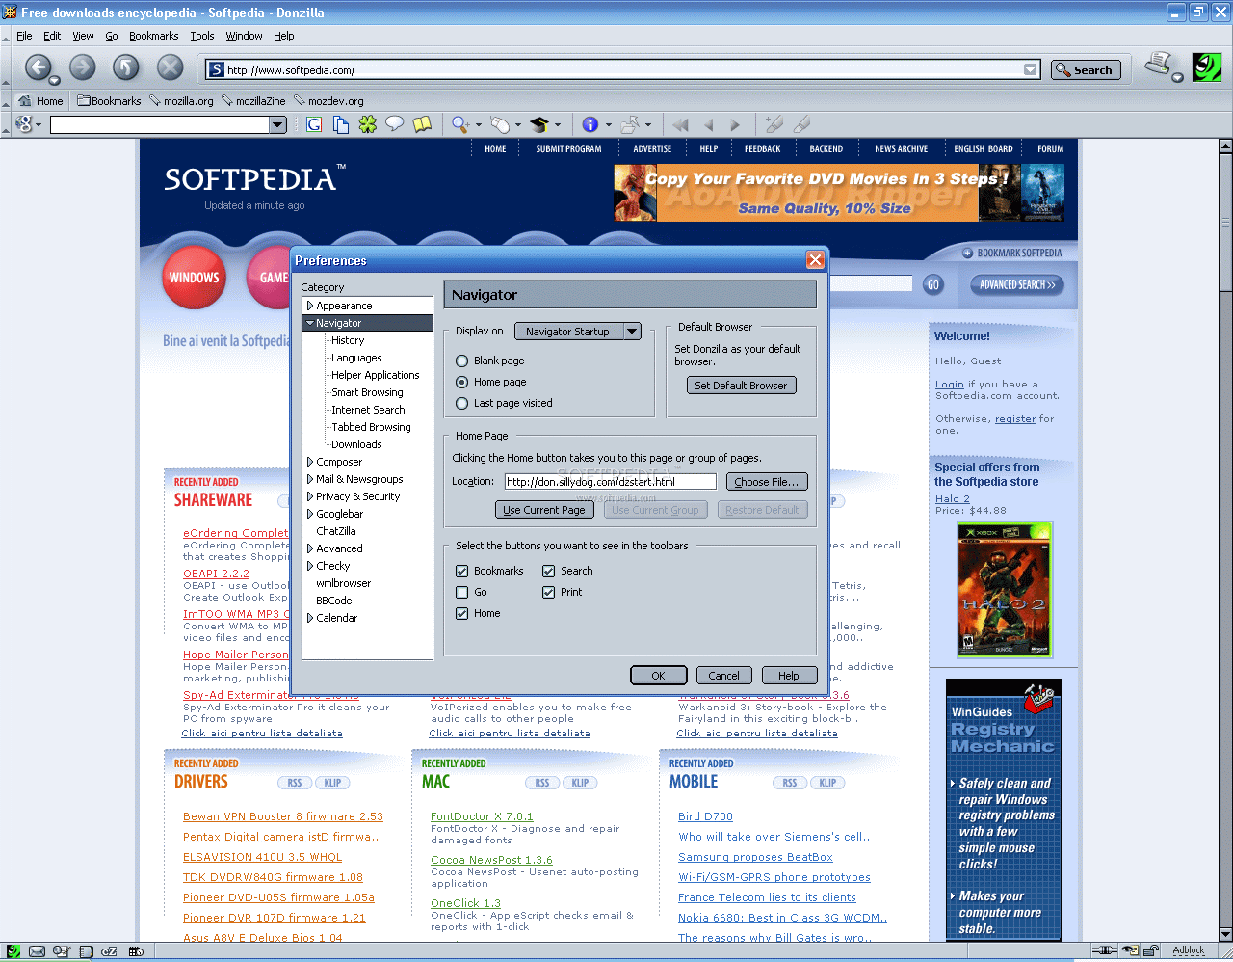The width and height of the screenshot is (1233, 962).
Task: Click the home page Location text field
Action: [x=611, y=481]
